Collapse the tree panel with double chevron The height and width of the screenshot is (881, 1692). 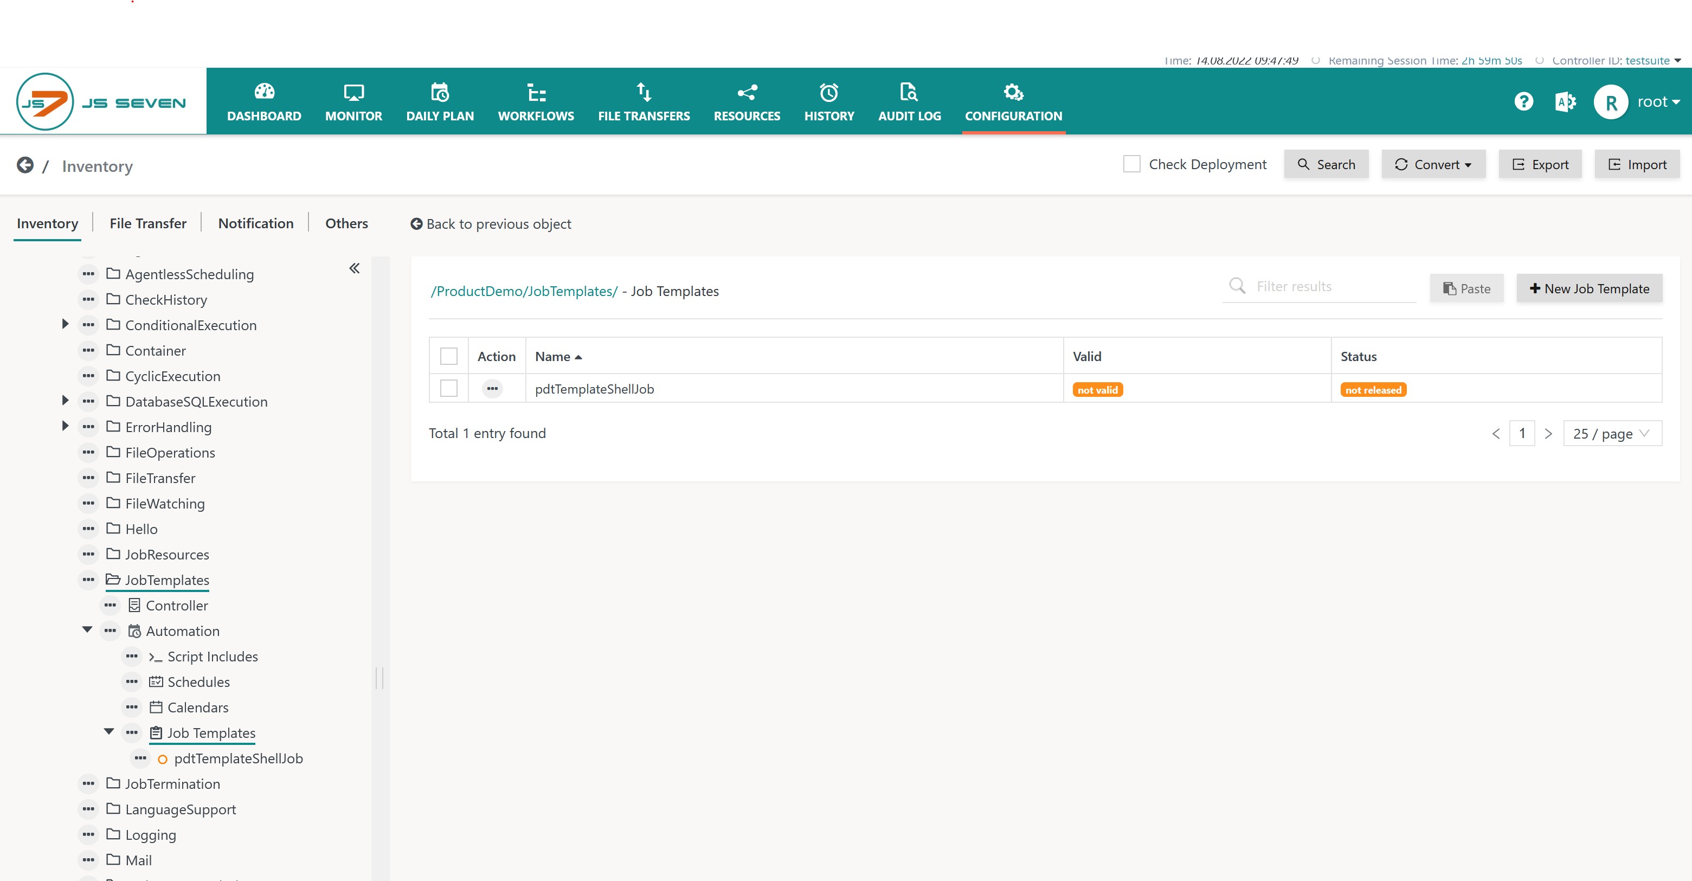(354, 268)
